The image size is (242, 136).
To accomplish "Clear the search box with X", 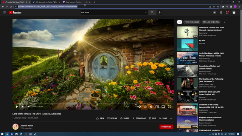I will coord(146,12).
